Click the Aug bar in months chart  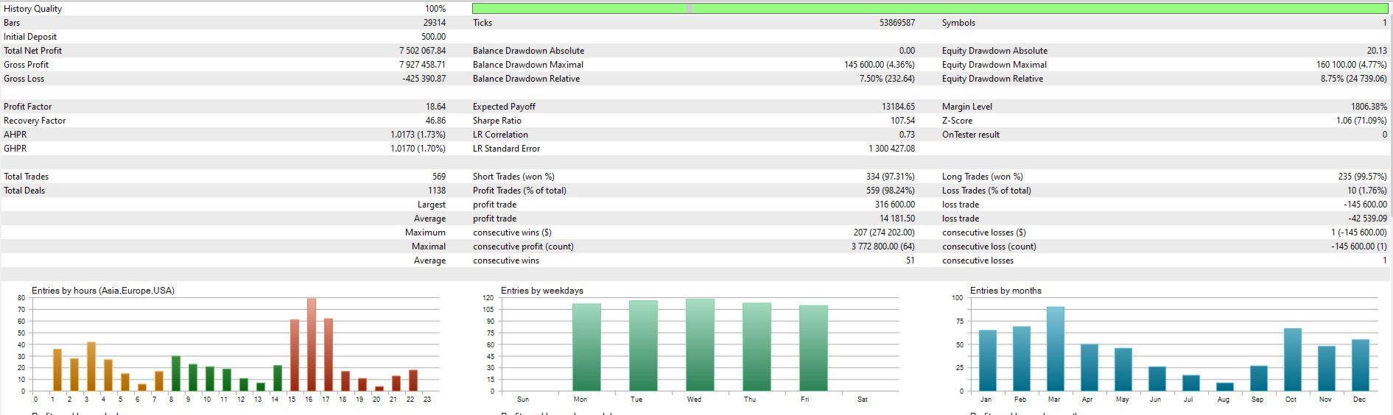1225,387
